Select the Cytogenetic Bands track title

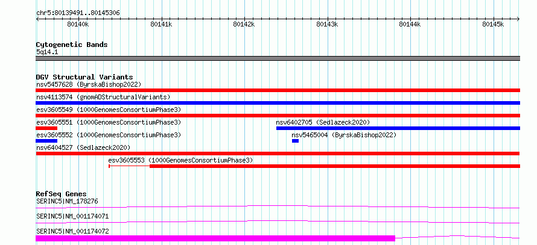click(x=72, y=45)
